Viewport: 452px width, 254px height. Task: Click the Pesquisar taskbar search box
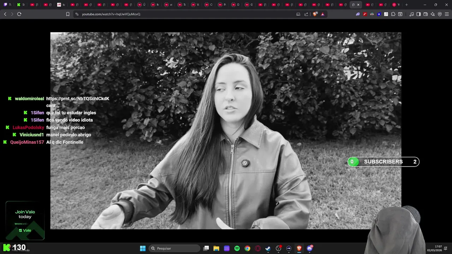coord(174,248)
